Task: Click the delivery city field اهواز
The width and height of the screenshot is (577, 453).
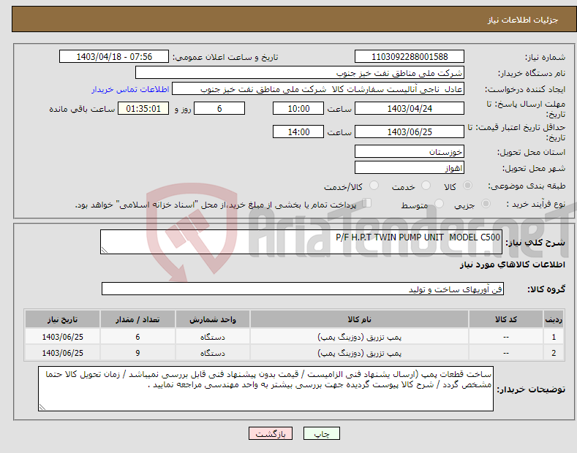Action: coord(410,167)
